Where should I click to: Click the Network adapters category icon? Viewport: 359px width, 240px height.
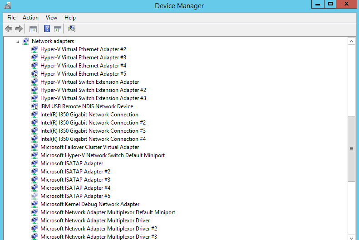pyautogui.click(x=25, y=41)
